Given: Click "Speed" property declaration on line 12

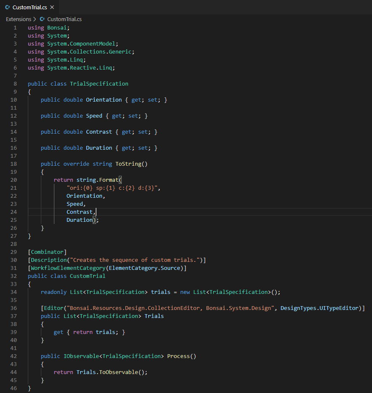Looking at the screenshot, I should coord(94,116).
